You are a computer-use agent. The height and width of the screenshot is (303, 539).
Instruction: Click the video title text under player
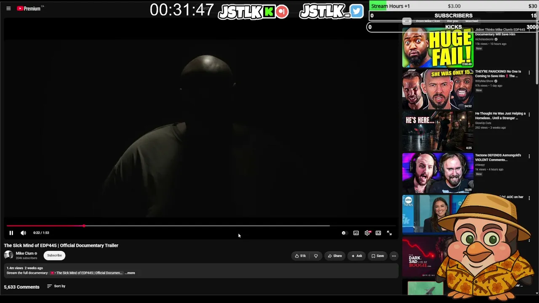pos(61,245)
